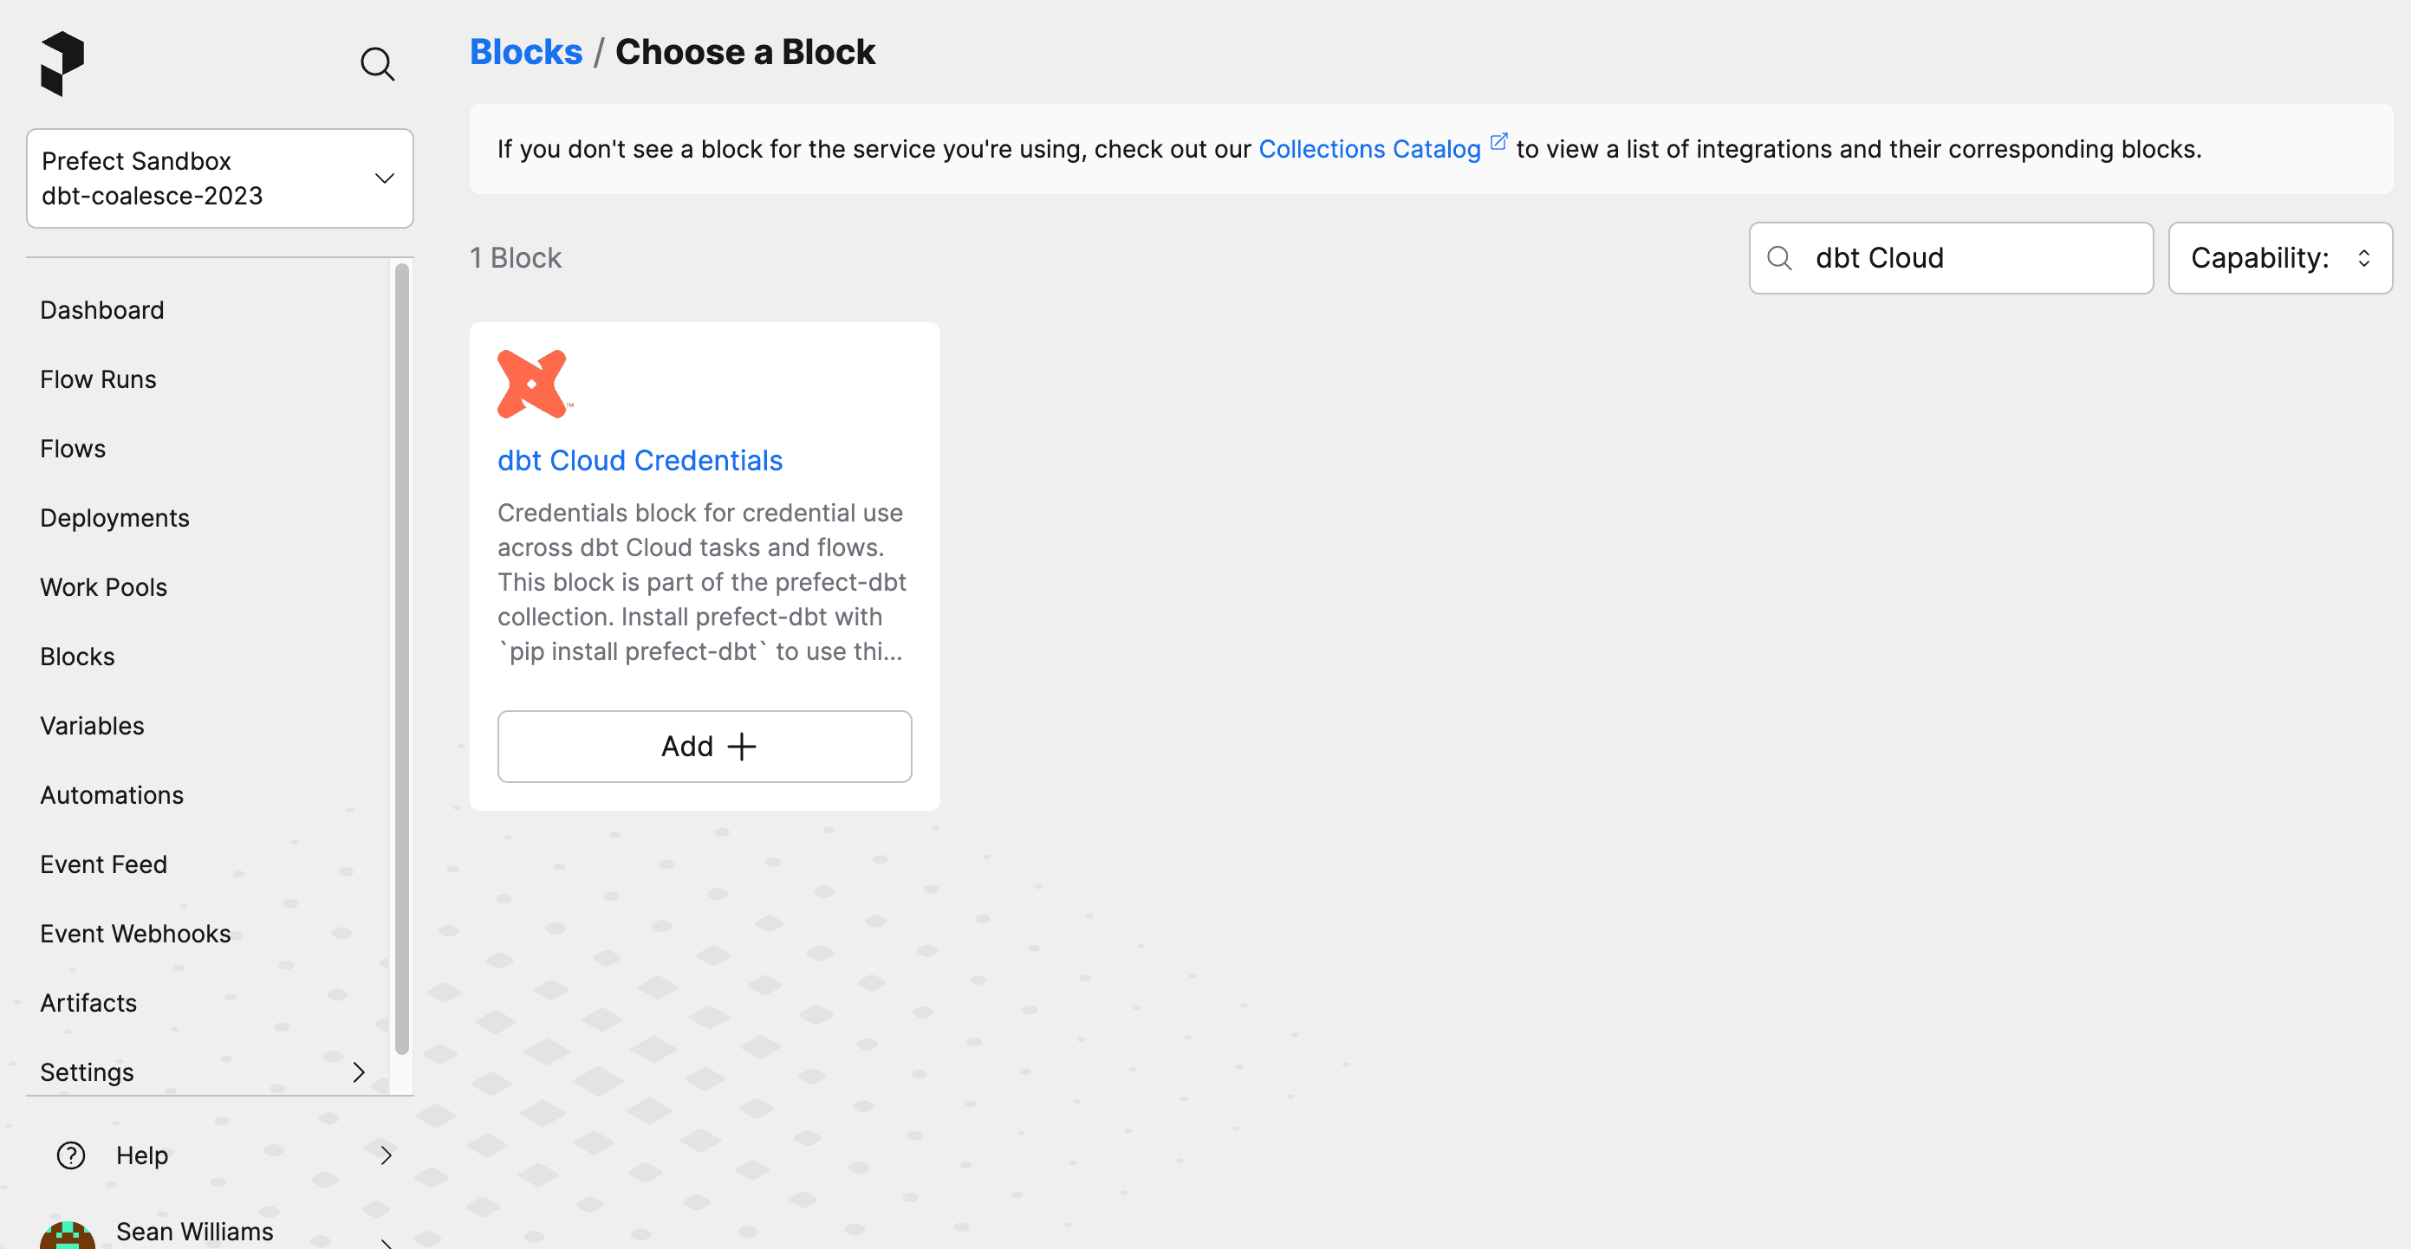Click Sean Williams' avatar picture
This screenshot has height=1249, width=2411.
68,1235
